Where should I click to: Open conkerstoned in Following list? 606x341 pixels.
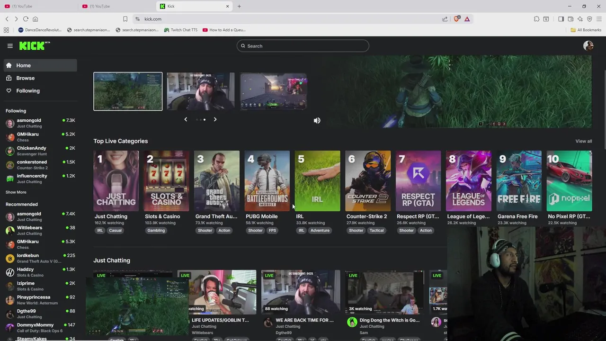click(x=40, y=165)
